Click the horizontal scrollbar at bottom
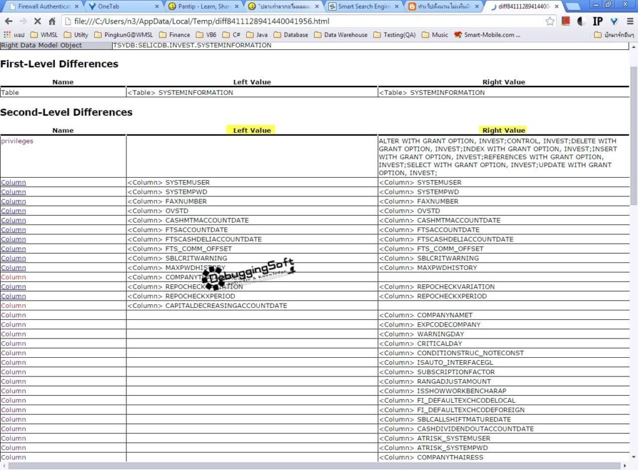Image resolution: width=638 pixels, height=470 pixels. [313, 466]
